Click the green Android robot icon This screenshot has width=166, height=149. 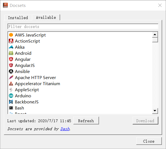click(x=11, y=53)
